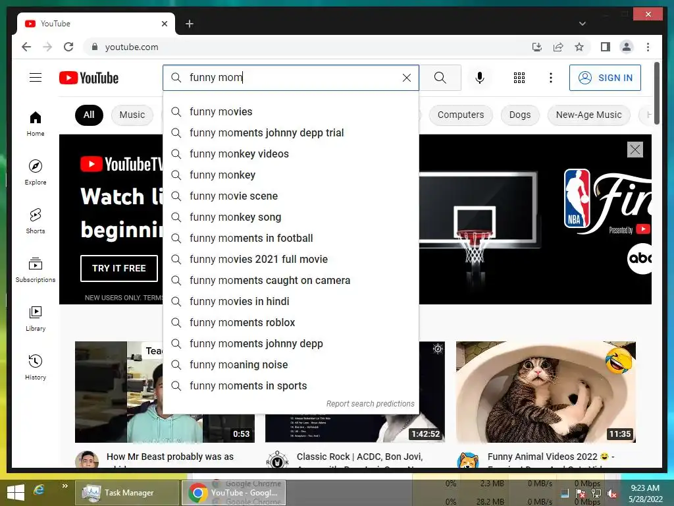
Task: Select the Computers filter chip
Action: [x=460, y=115]
